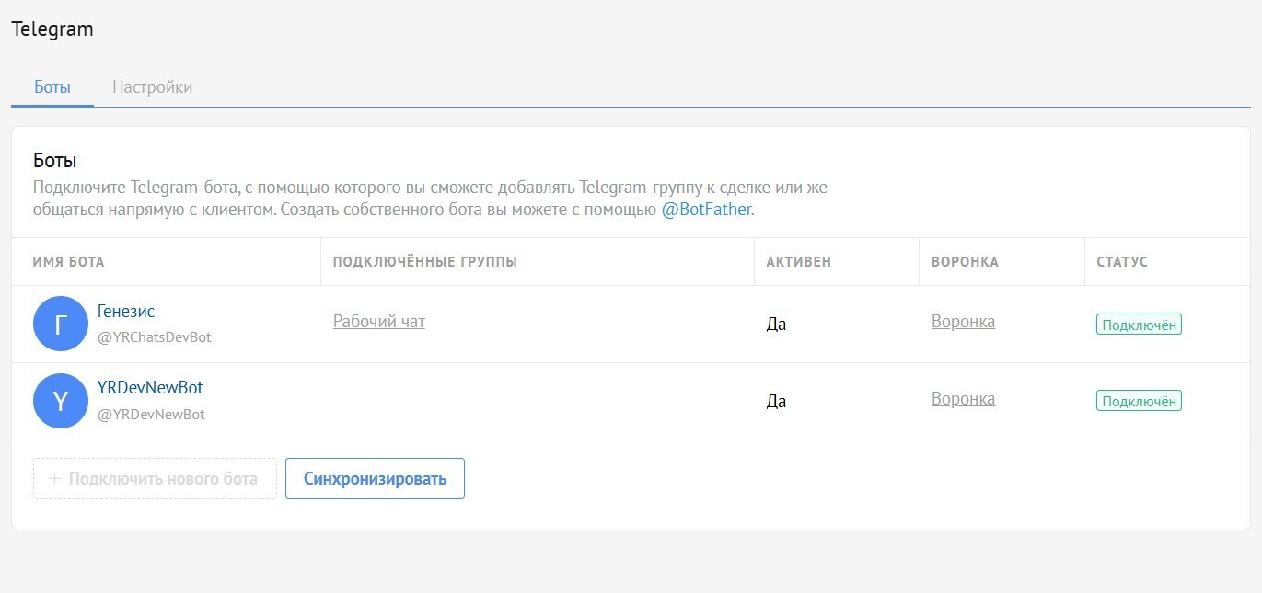Click the @YRChatsDevBot username text
Screen dimensions: 1262x593
[155, 337]
